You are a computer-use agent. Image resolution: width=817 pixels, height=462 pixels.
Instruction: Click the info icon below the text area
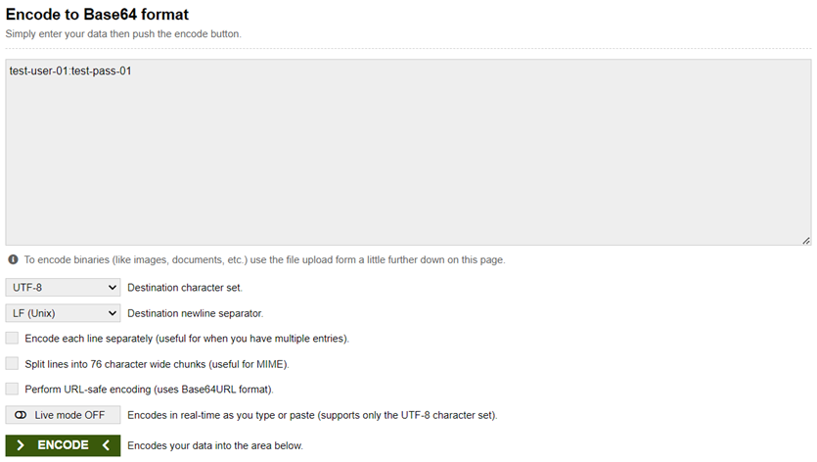[13, 260]
